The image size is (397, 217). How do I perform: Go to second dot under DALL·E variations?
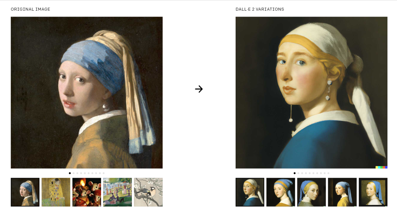click(x=298, y=173)
